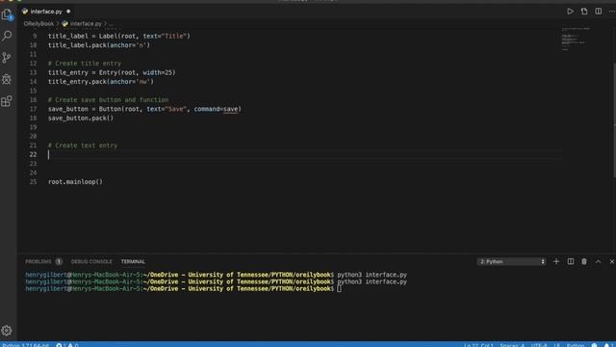
Task: Open changes compare icon in editor toolbar
Action: [x=584, y=12]
